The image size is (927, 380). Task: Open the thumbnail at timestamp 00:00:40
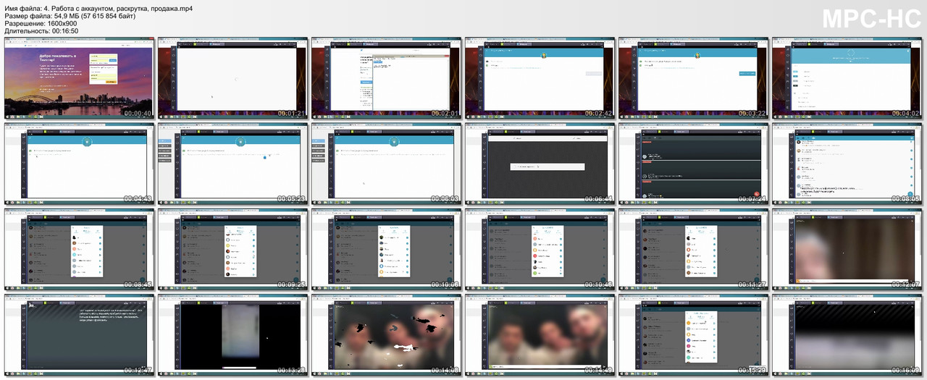coord(79,78)
